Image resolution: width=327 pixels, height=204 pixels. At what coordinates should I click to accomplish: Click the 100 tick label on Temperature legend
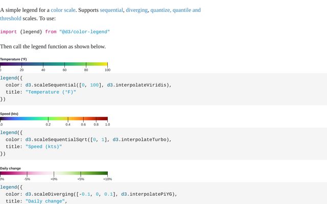coord(108,70)
